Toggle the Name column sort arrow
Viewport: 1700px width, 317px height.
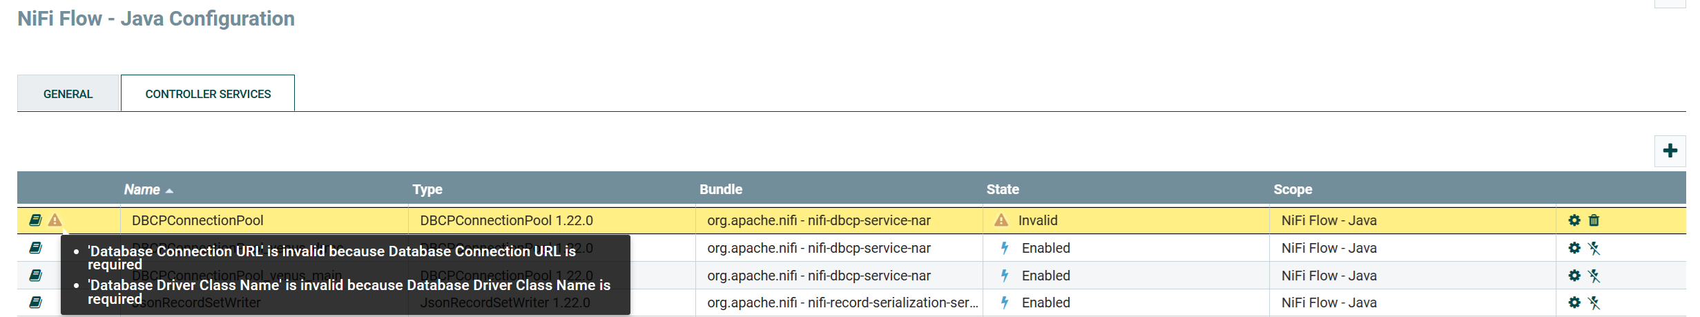169,191
